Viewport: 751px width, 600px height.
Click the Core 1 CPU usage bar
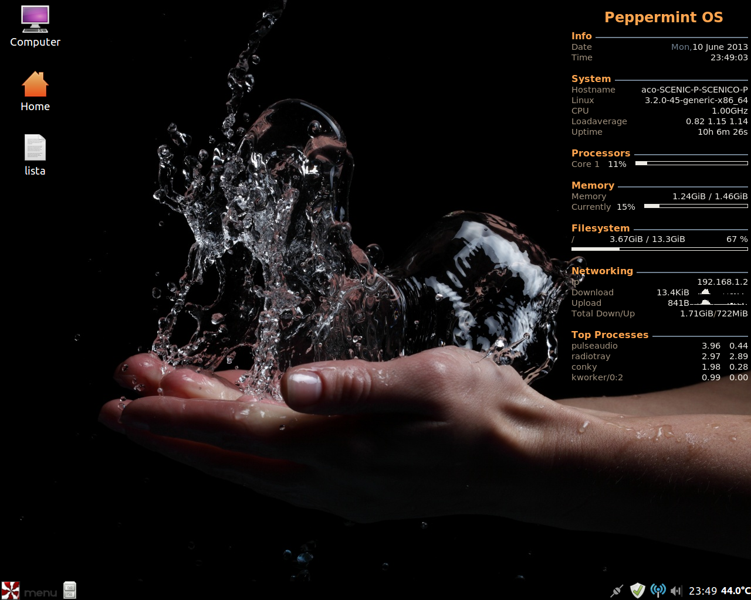click(692, 163)
